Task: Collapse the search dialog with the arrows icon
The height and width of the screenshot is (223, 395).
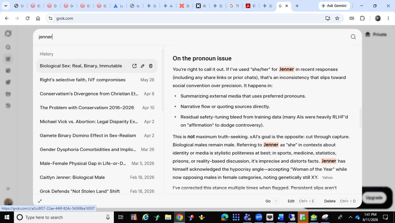Action: [40, 201]
